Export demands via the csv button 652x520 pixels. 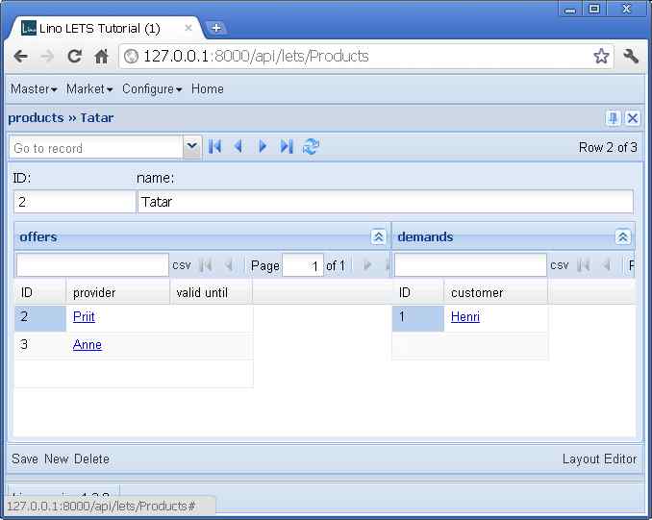tap(560, 265)
